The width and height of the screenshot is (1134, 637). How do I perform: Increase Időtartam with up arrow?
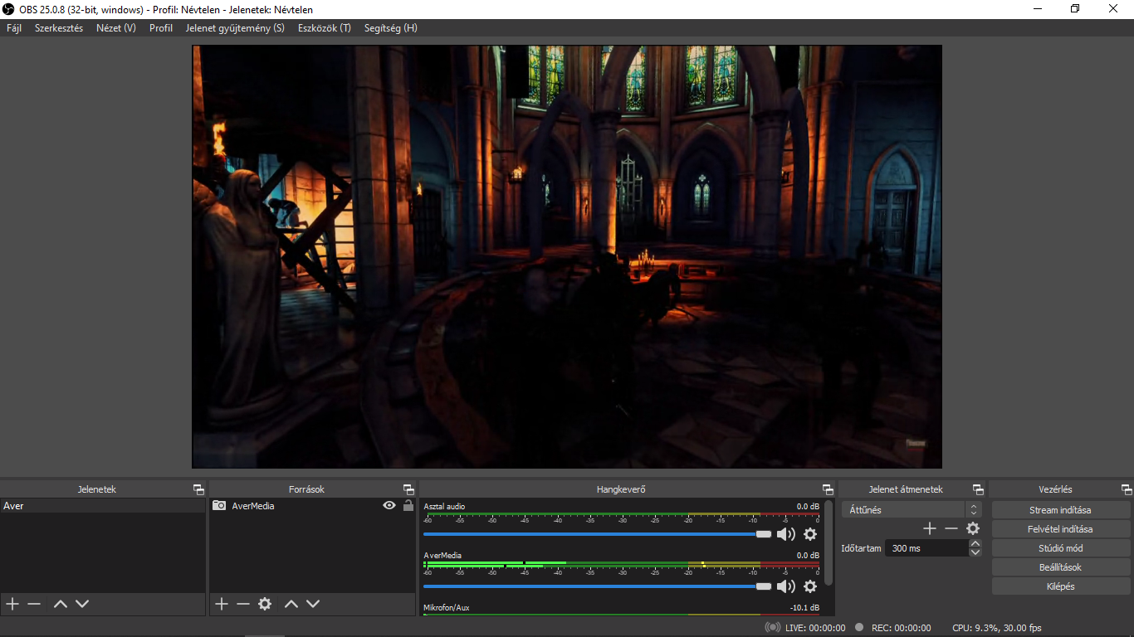click(975, 544)
